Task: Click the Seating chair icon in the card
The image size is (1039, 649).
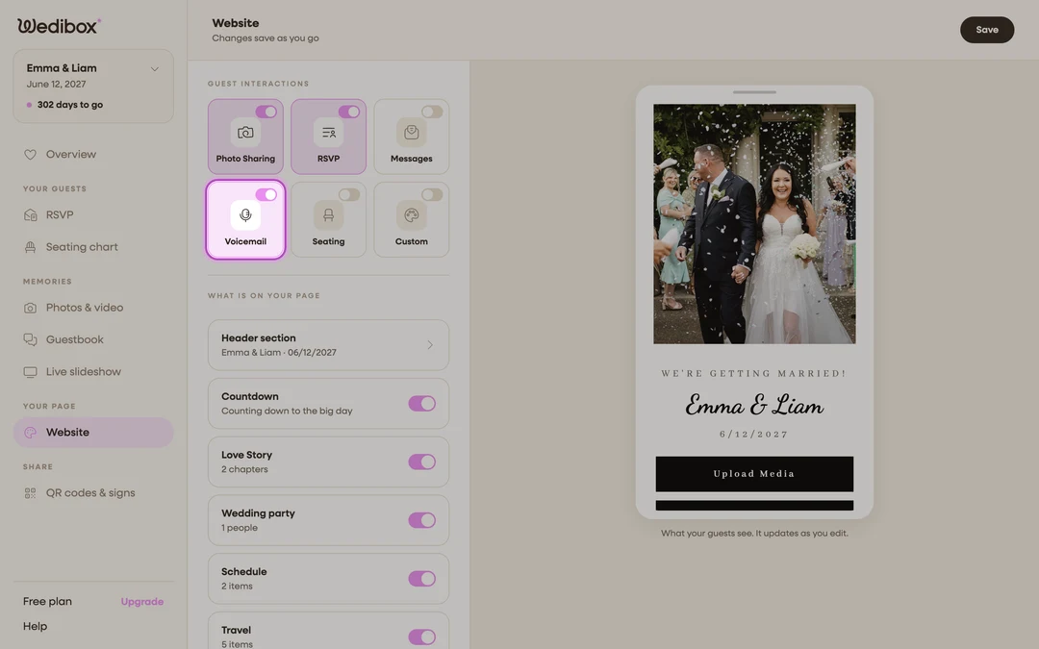Action: click(329, 215)
